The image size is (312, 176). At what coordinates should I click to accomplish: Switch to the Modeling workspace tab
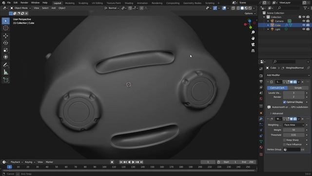(70, 3)
